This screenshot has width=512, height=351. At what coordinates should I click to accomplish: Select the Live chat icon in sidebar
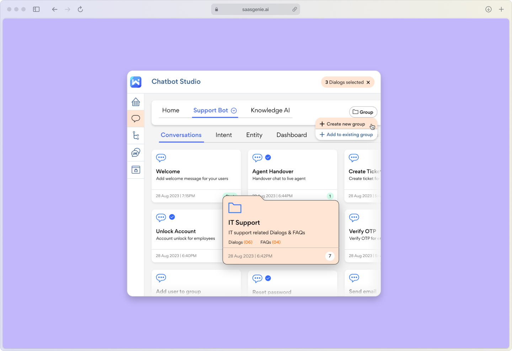[135, 152]
